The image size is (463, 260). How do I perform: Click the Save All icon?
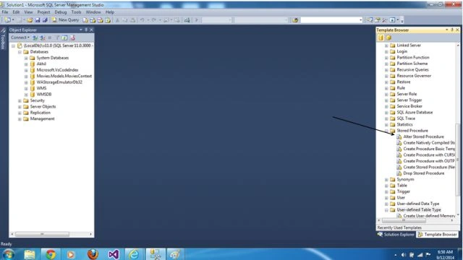[x=45, y=20]
